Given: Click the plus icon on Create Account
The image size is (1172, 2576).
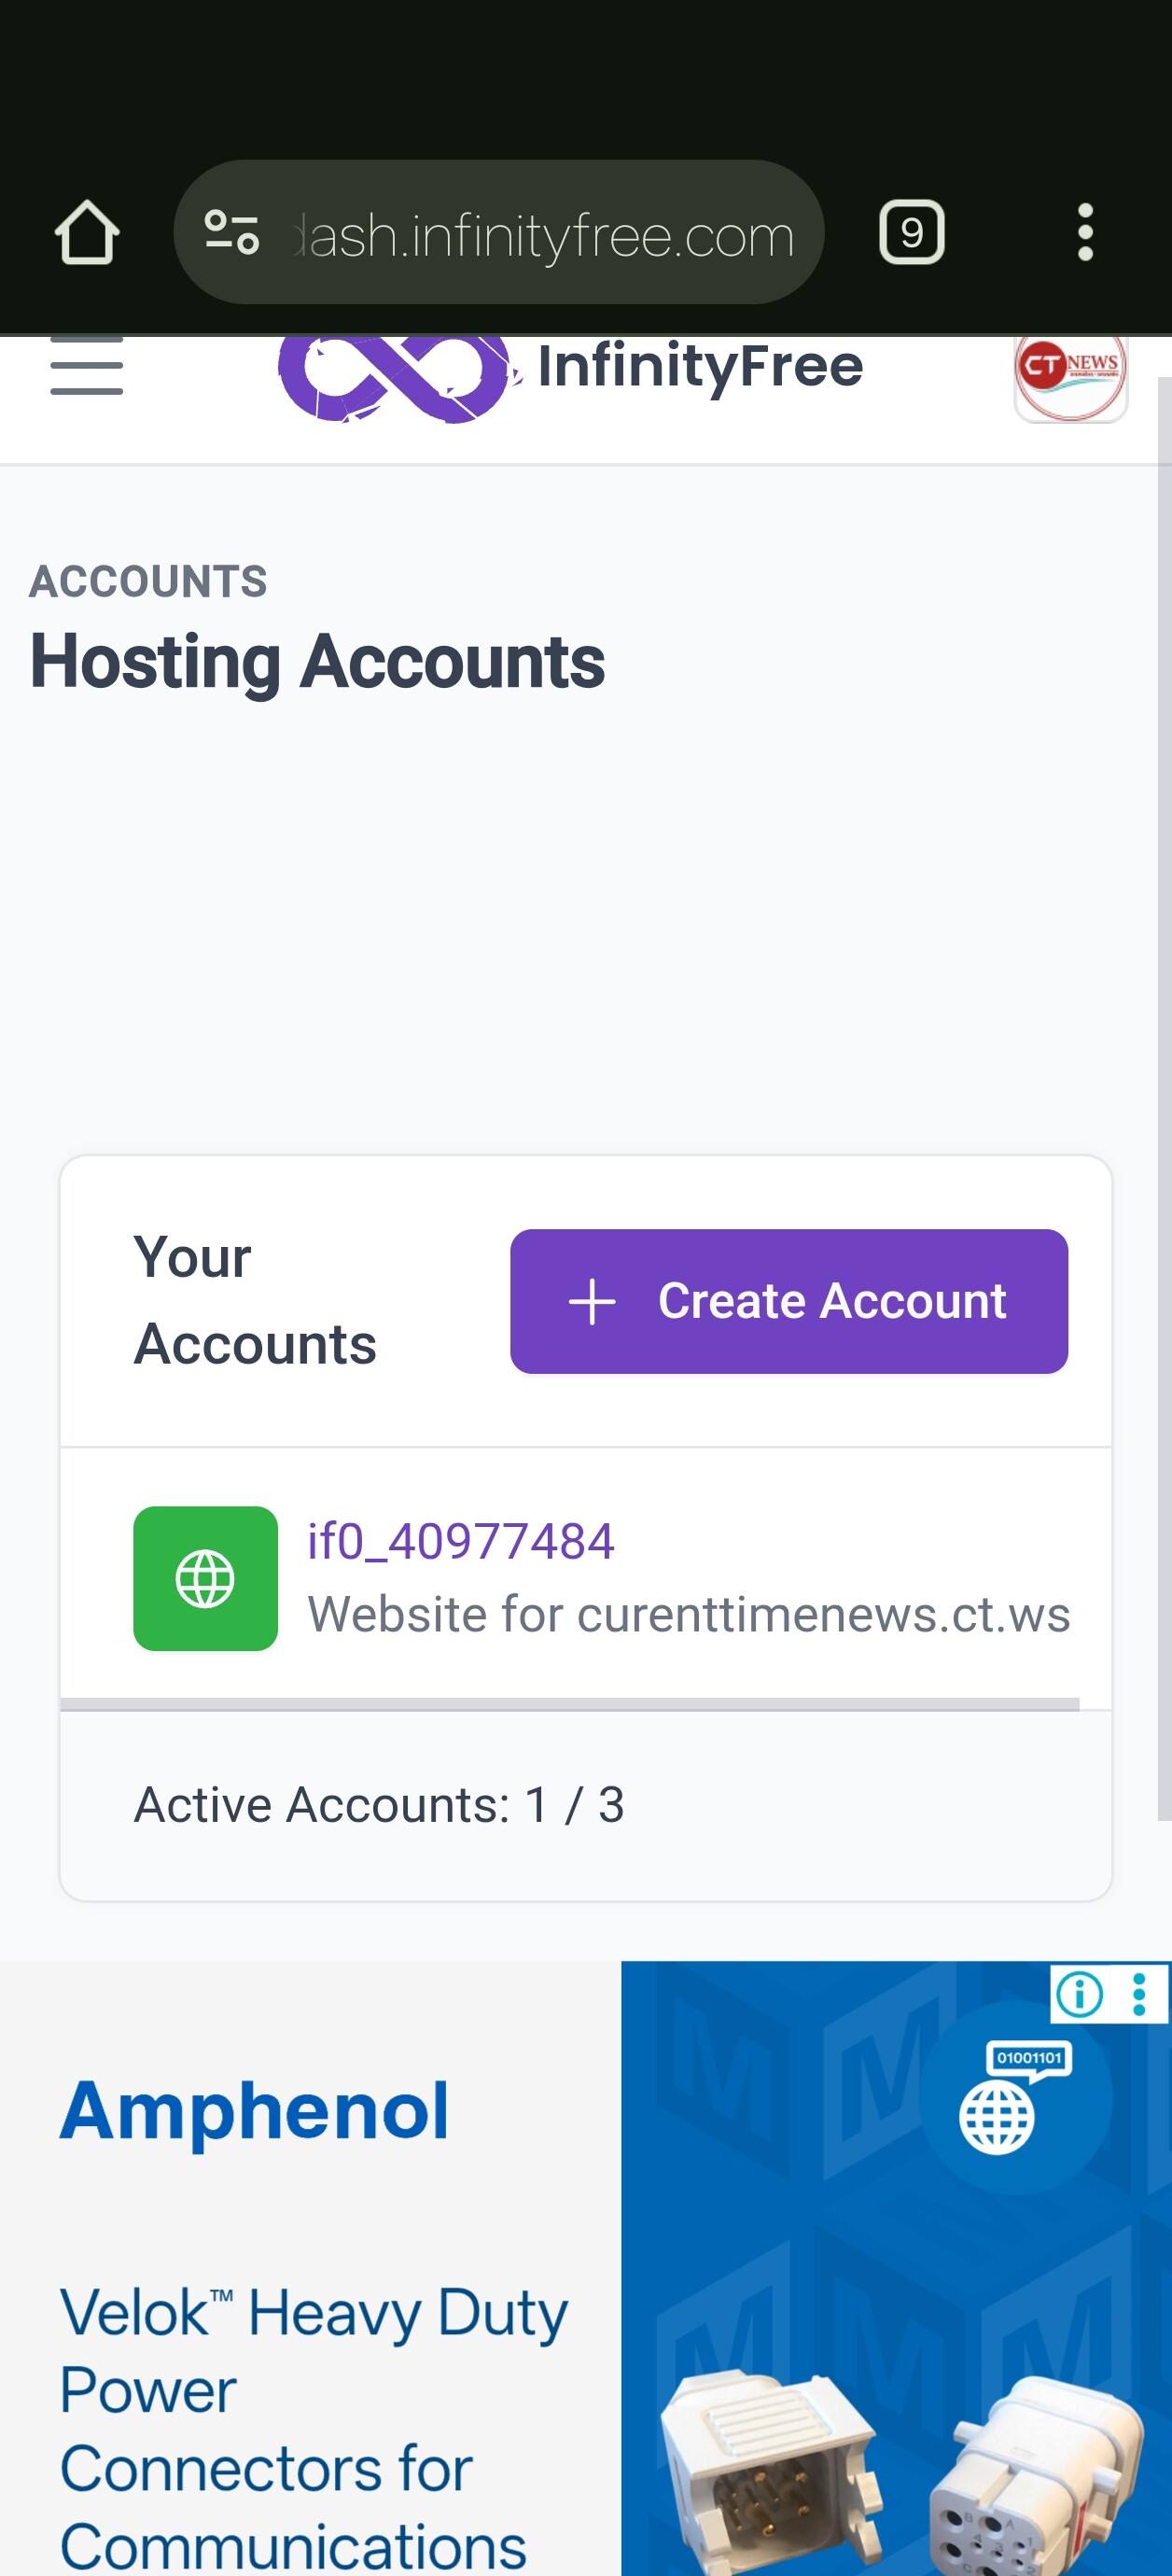Looking at the screenshot, I should click(x=592, y=1301).
